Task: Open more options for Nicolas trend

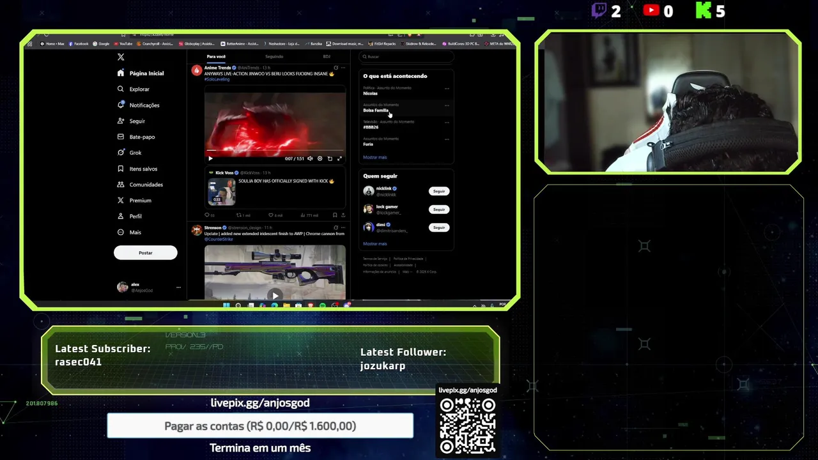Action: point(447,88)
